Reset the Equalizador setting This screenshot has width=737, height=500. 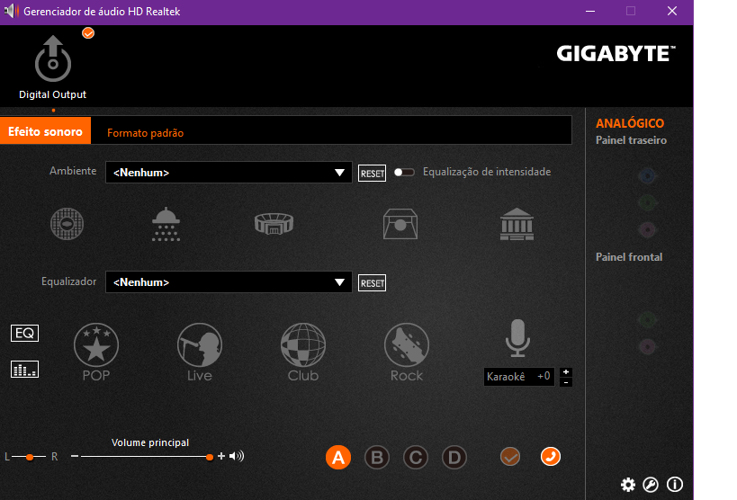372,283
